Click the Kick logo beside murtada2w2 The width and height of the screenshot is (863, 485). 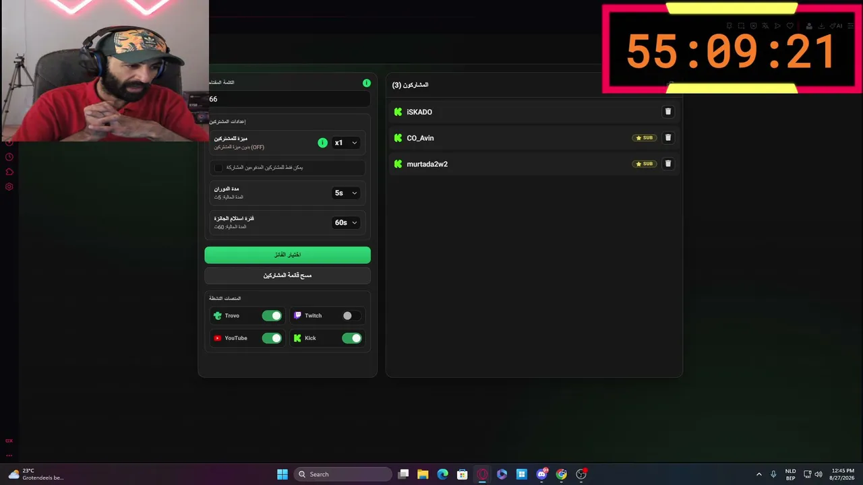point(398,164)
